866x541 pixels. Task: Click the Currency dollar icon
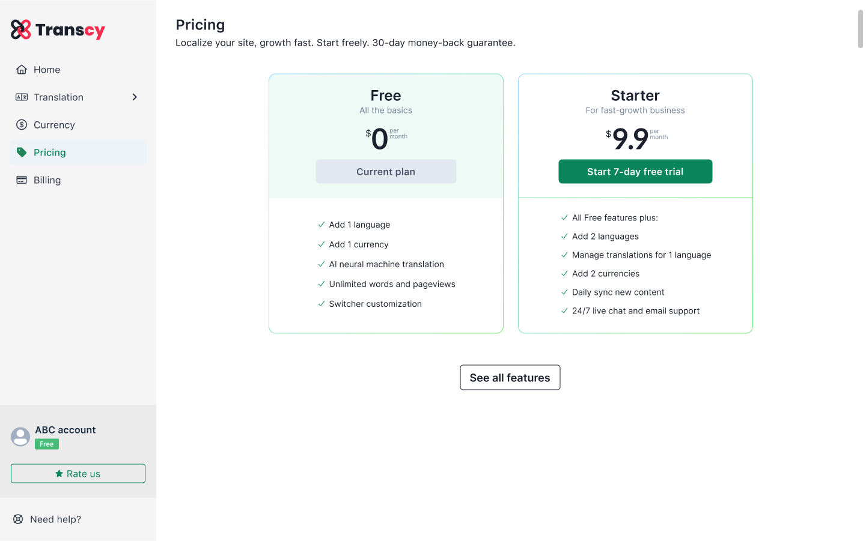tap(22, 125)
